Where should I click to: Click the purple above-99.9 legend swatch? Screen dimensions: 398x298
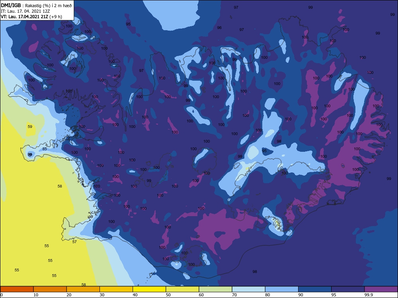tap(381, 289)
